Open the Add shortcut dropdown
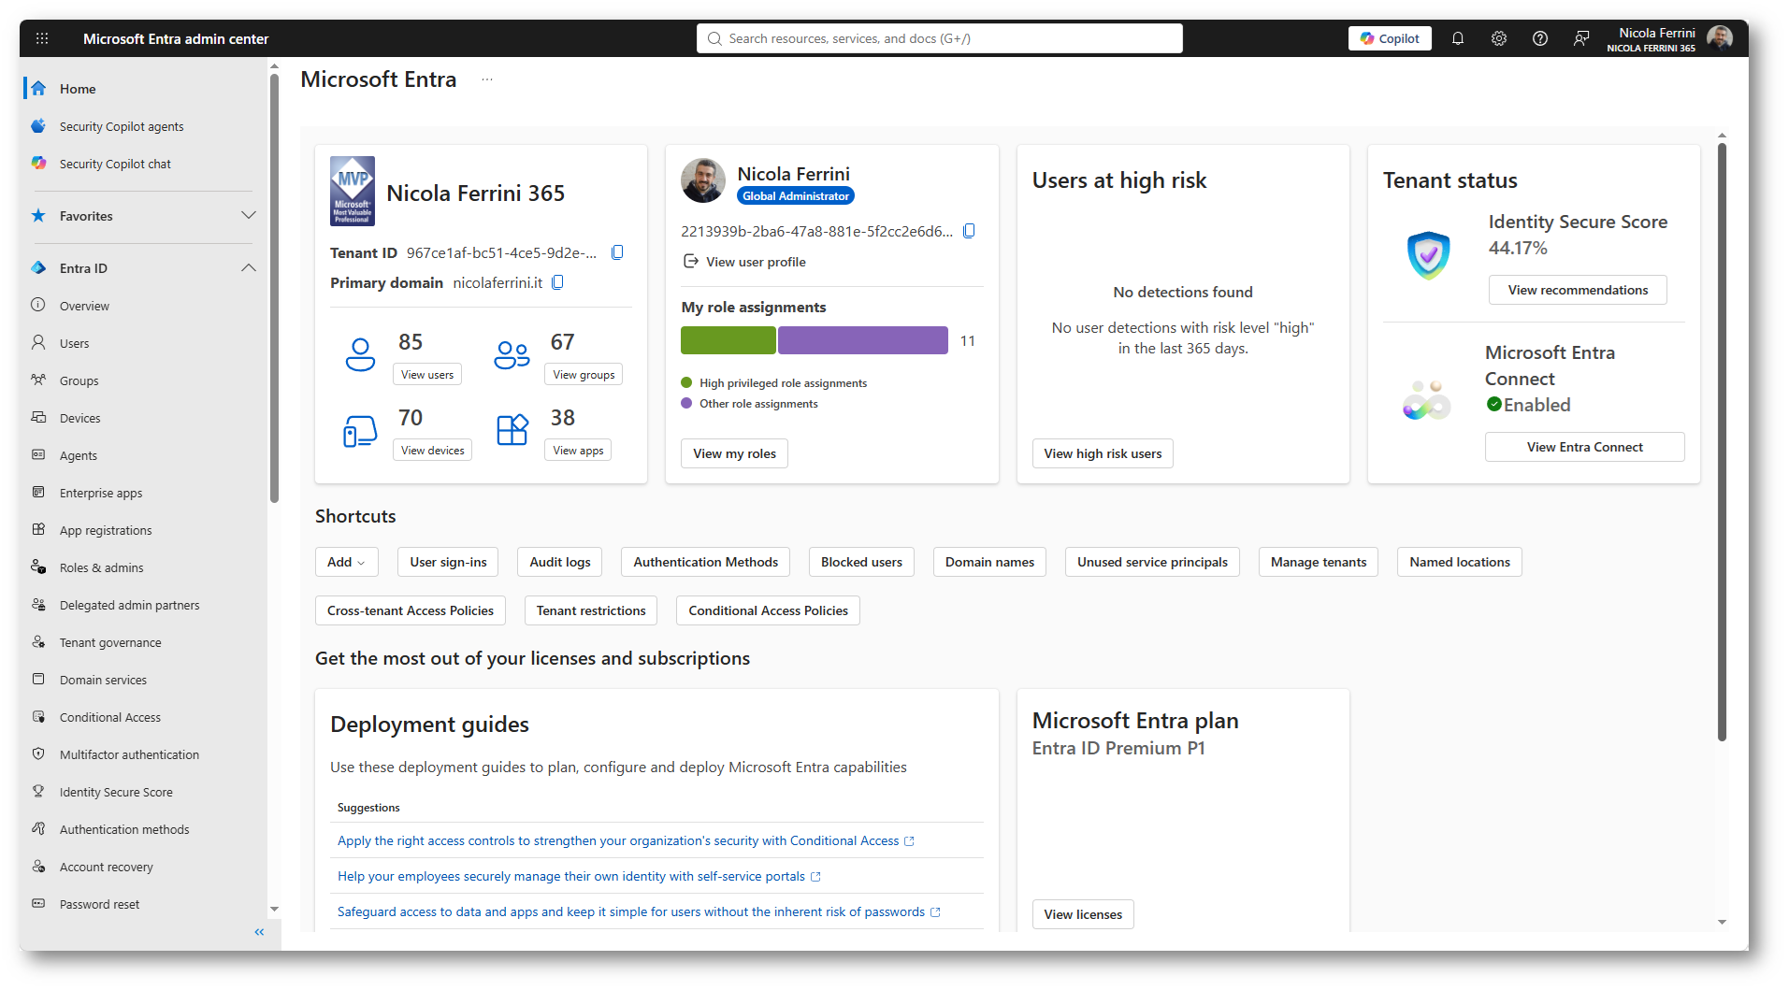The width and height of the screenshot is (1788, 990). click(346, 562)
